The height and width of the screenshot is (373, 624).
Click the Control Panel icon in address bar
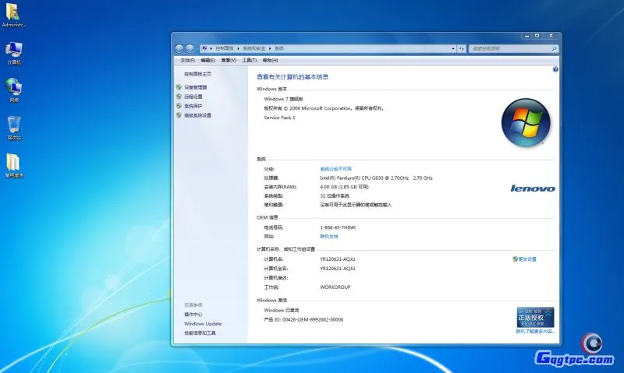click(204, 48)
